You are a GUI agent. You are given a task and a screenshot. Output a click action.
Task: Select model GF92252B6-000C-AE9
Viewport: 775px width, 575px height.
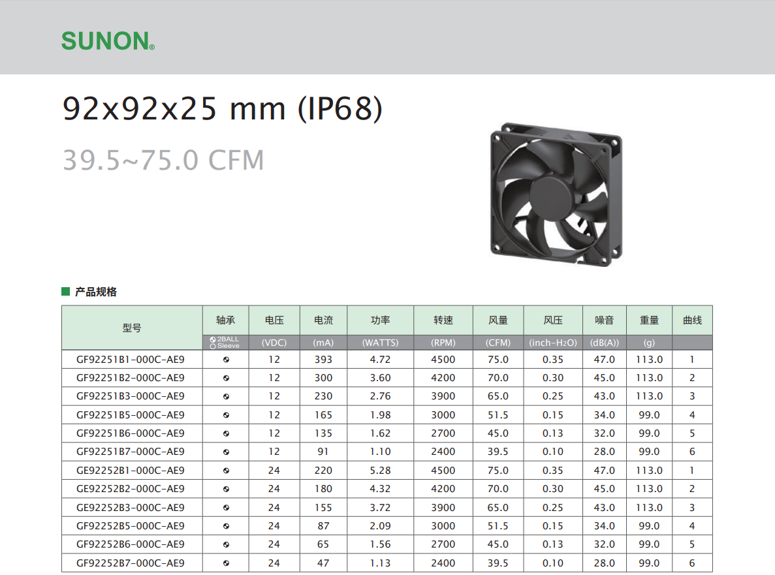131,544
